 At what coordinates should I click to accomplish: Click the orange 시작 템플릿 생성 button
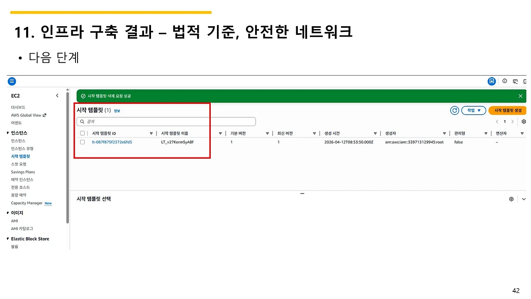[x=507, y=110]
